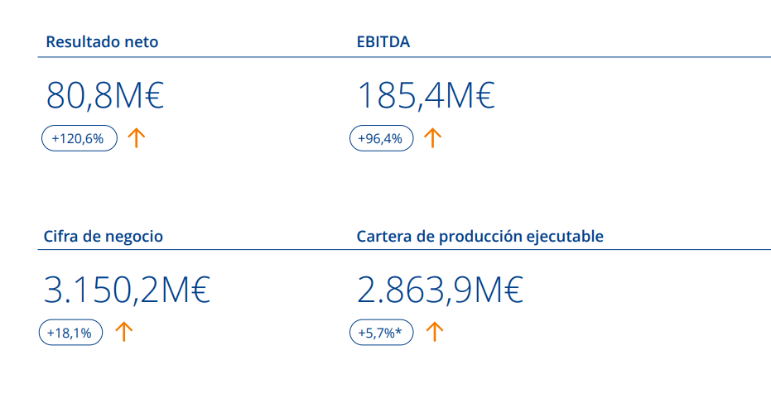Click the asterisk footnote marker after +5,7%
Viewport: 771px width, 408px height.
[399, 331]
